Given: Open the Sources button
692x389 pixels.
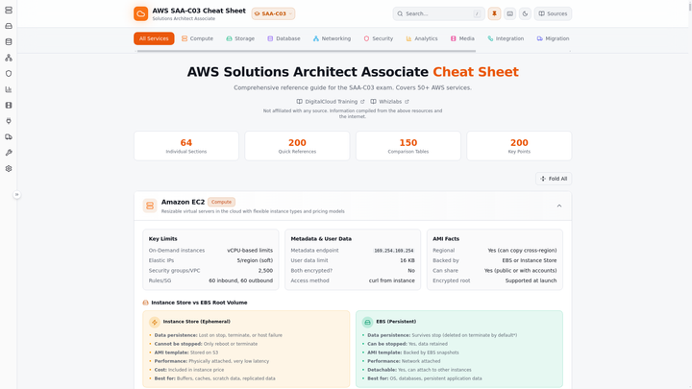Looking at the screenshot, I should (x=553, y=13).
